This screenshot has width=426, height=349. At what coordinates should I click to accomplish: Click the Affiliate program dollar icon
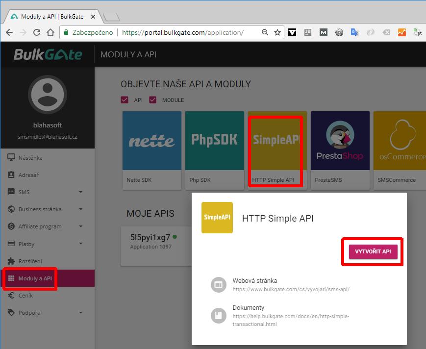pos(11,226)
